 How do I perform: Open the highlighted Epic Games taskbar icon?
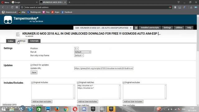click(x=111, y=109)
